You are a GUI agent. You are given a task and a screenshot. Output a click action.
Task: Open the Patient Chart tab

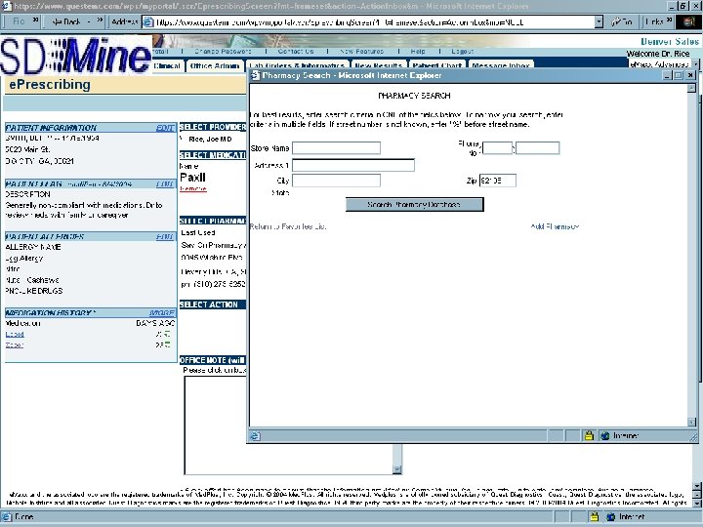[437, 65]
